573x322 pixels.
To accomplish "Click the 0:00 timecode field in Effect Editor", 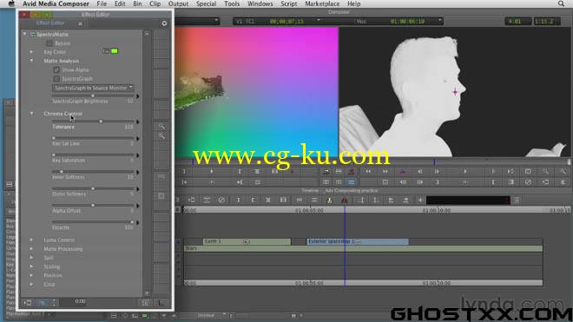I will pyautogui.click(x=81, y=301).
